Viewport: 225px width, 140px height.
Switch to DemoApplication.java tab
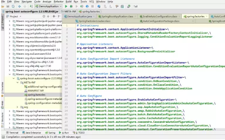[79, 16]
